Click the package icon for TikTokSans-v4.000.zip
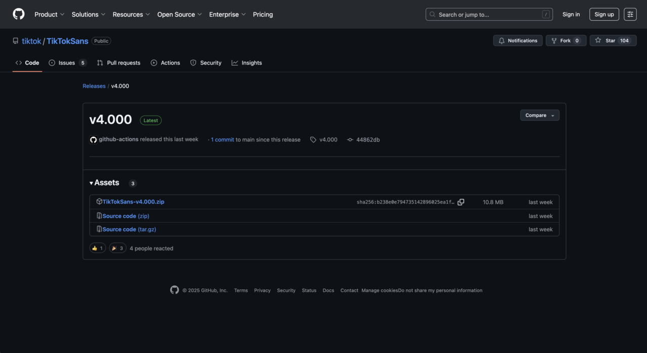Image resolution: width=647 pixels, height=353 pixels. click(x=100, y=201)
